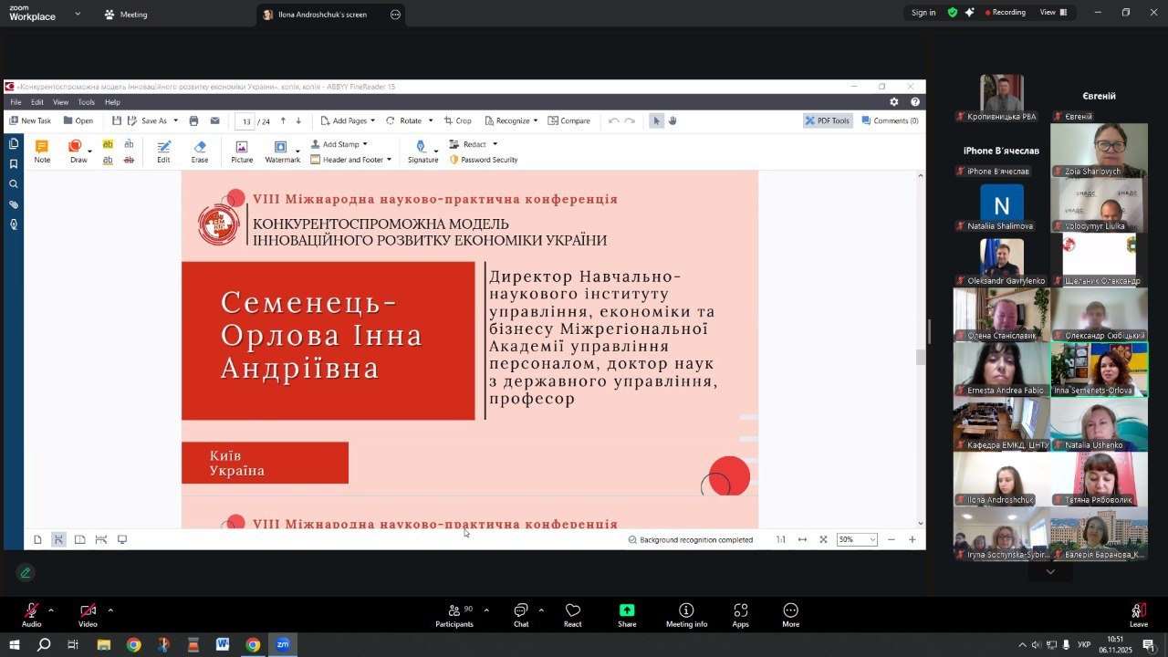This screenshot has height=657, width=1168.
Task: Open the Zoom Apps panel
Action: pyautogui.click(x=740, y=612)
